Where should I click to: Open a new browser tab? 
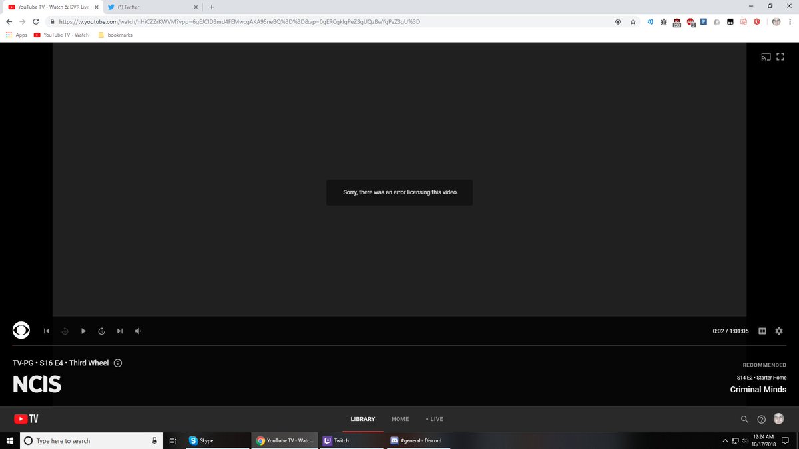(212, 7)
